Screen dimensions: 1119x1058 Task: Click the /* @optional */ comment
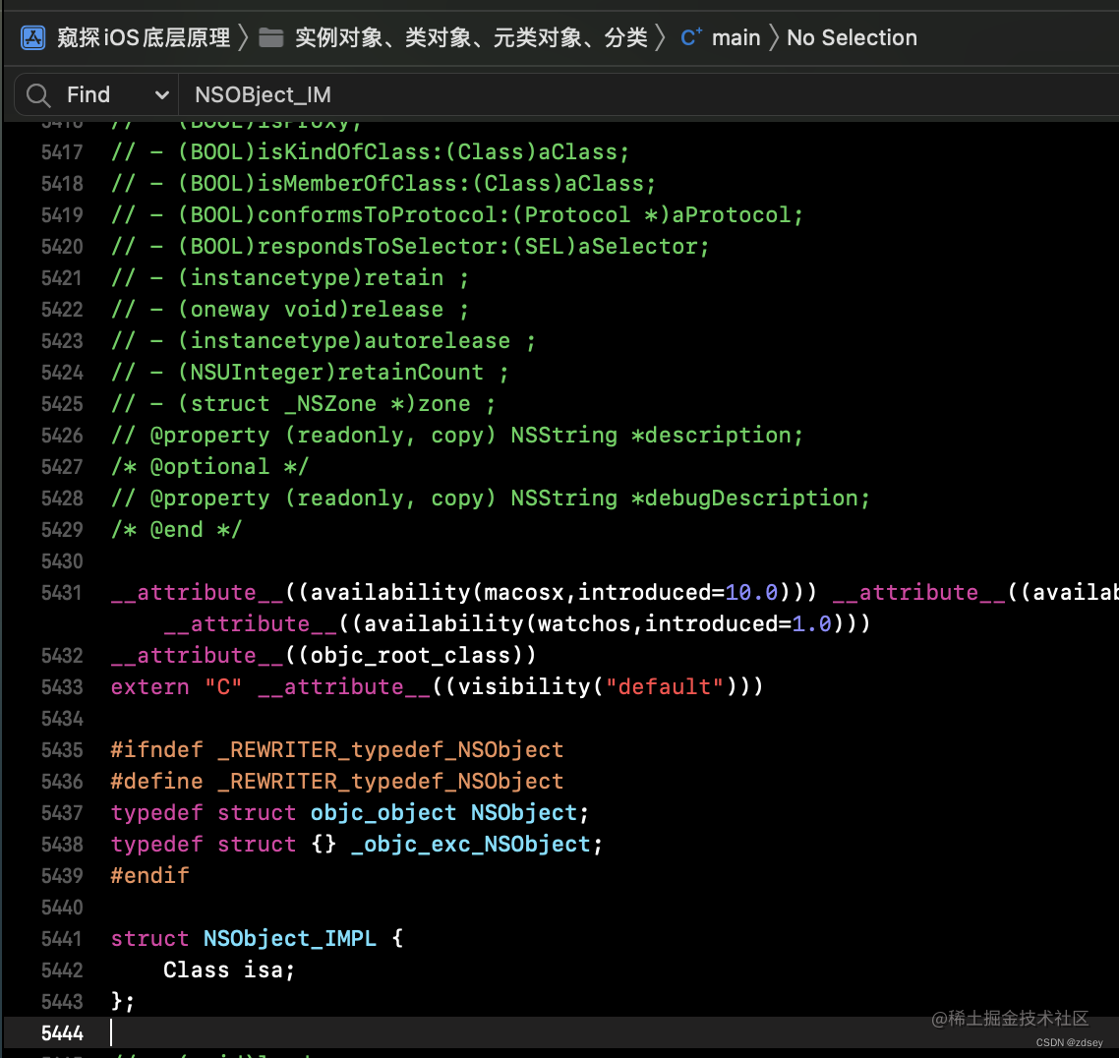209,467
